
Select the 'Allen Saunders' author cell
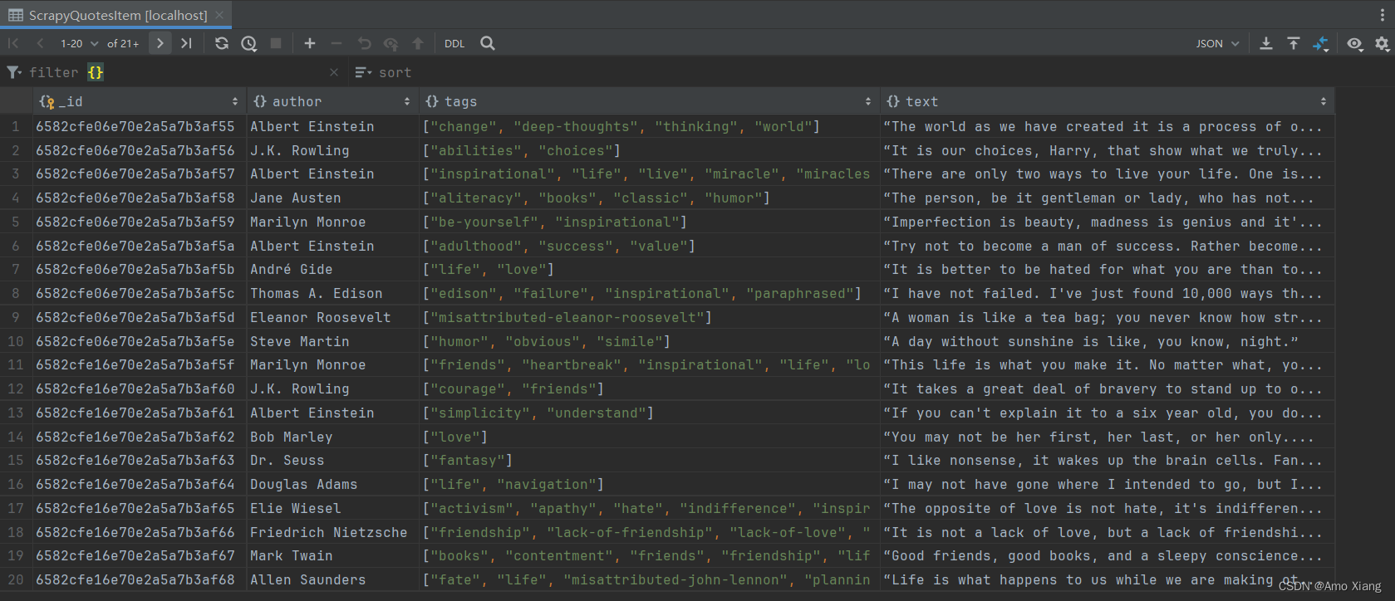tap(332, 579)
